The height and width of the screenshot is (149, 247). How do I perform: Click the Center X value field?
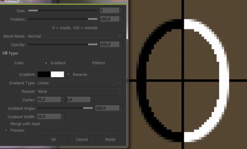pos(49,100)
